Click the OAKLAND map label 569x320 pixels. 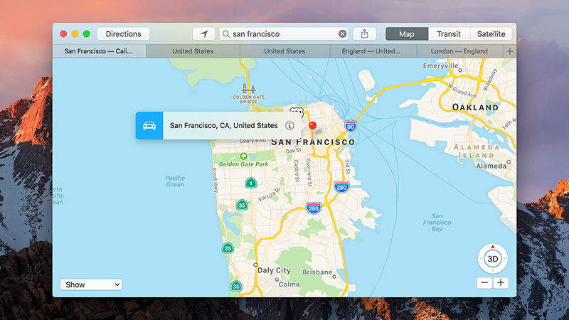[x=475, y=108]
